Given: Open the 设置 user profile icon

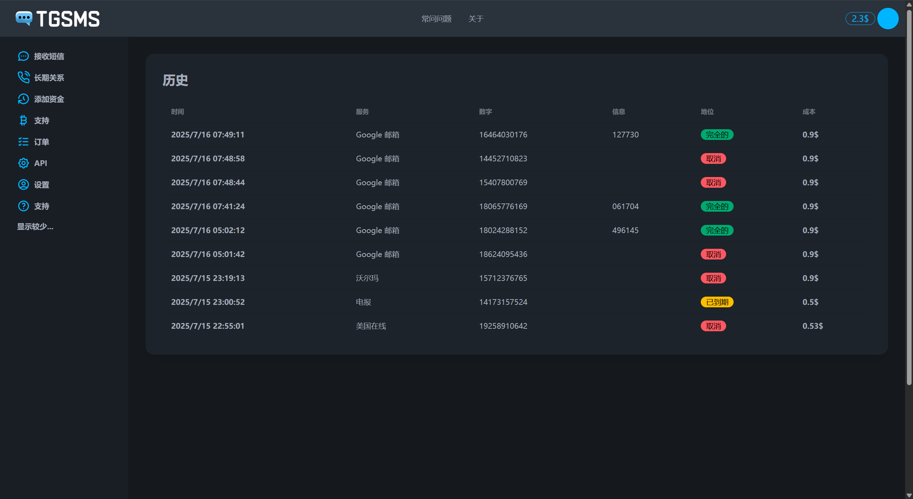Looking at the screenshot, I should [23, 185].
